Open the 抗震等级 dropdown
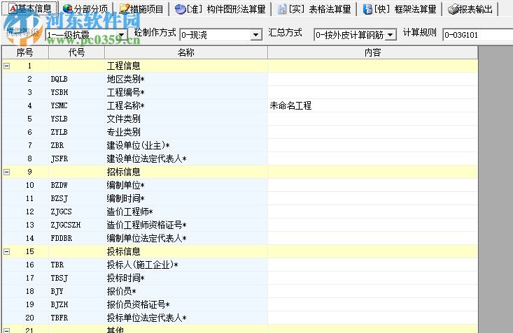 point(122,35)
